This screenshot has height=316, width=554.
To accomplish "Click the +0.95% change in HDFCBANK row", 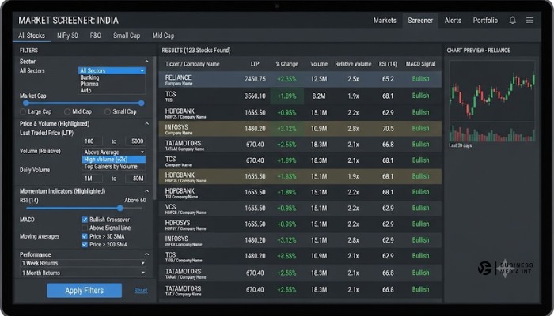I will click(x=286, y=112).
